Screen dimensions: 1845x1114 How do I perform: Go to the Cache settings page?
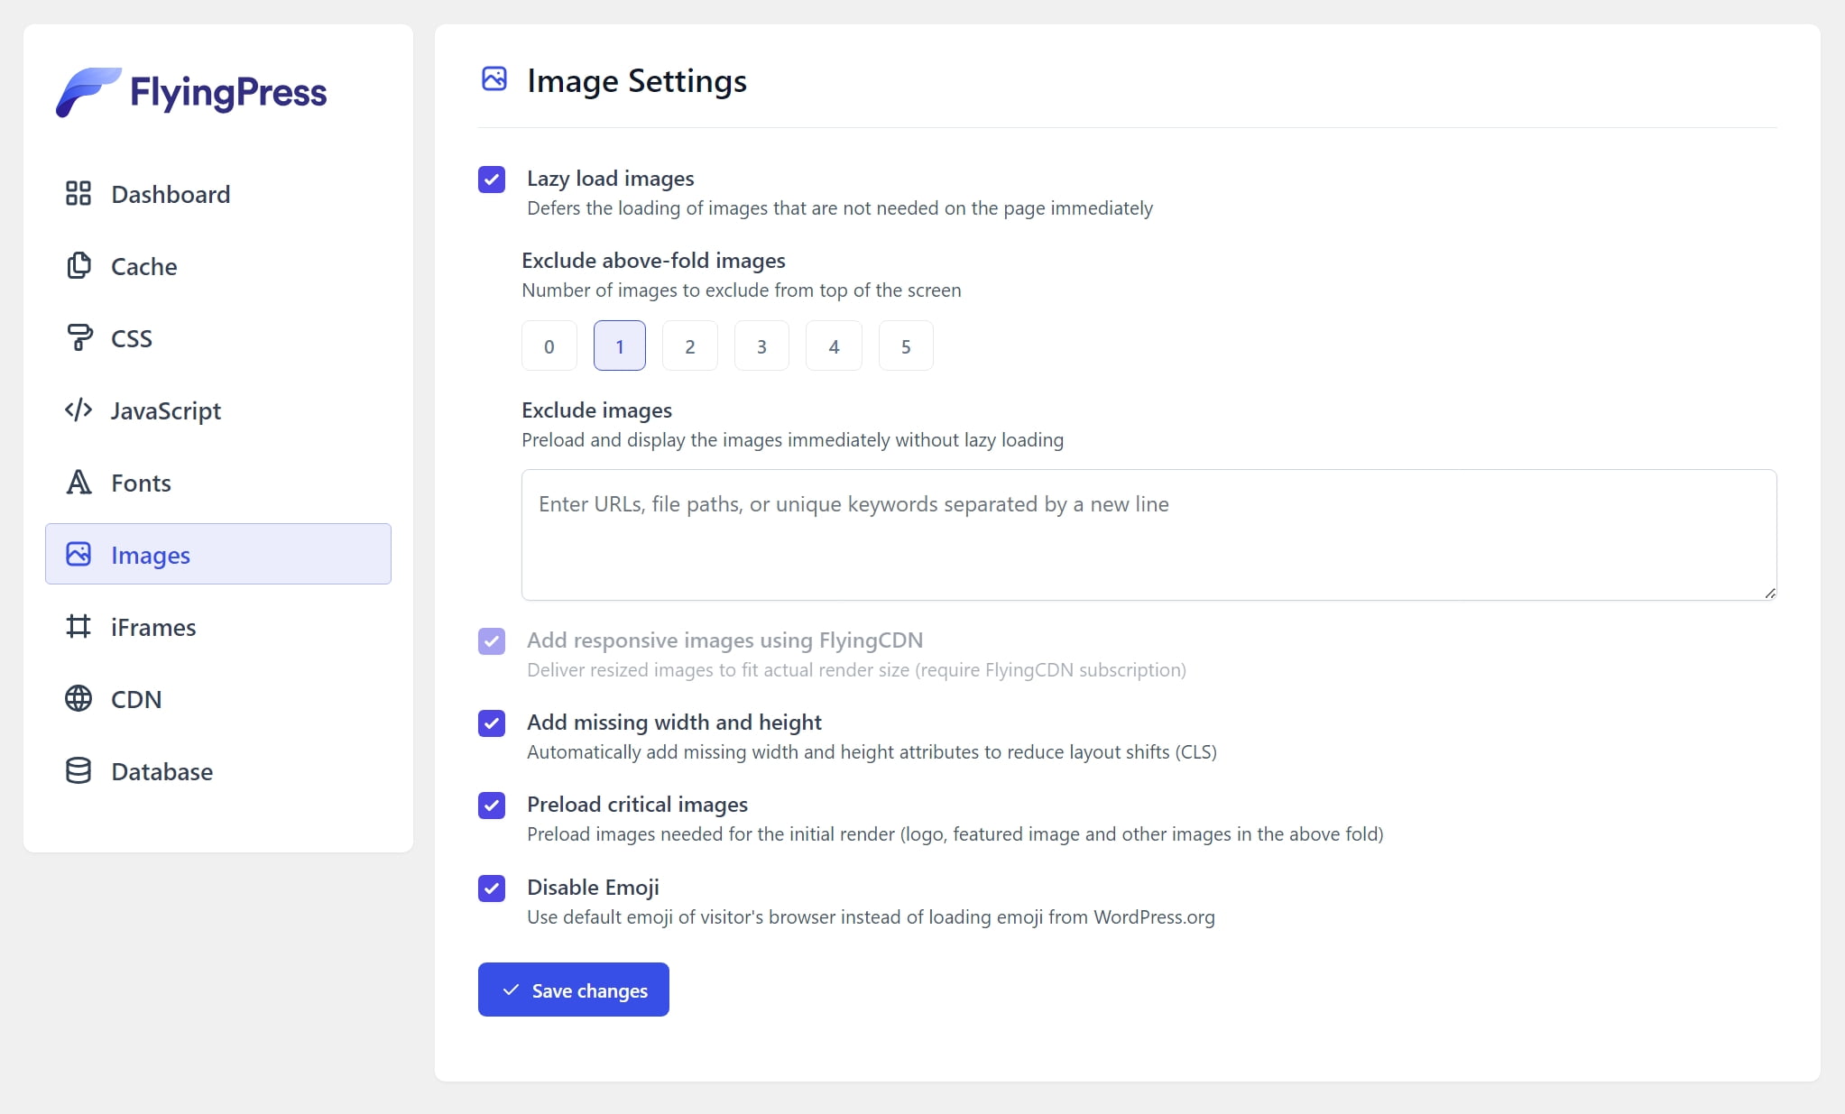[218, 266]
